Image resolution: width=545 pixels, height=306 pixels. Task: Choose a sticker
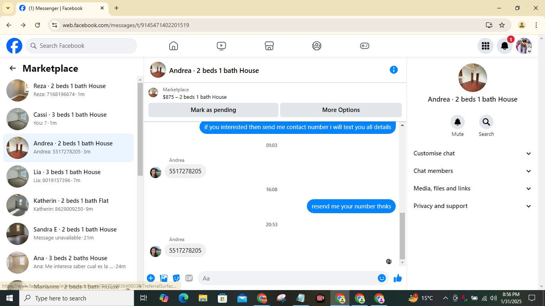(x=176, y=278)
